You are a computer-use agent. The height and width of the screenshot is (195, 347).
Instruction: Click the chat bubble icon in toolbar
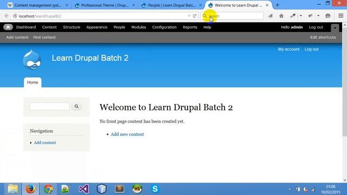pyautogui.click(x=327, y=16)
